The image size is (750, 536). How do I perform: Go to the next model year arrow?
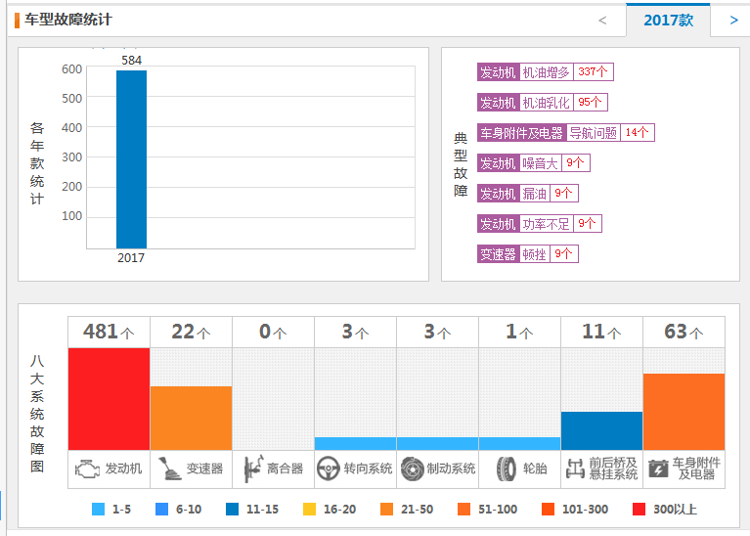pyautogui.click(x=733, y=21)
